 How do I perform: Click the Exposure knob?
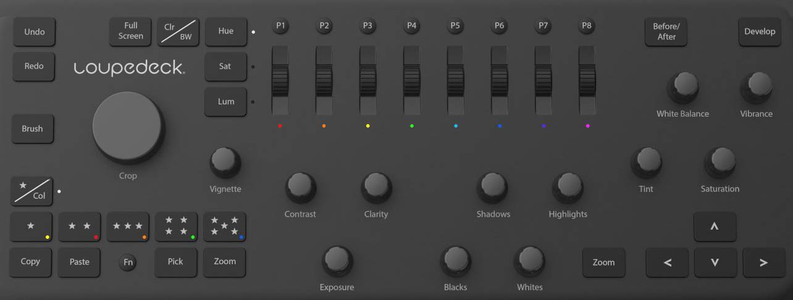[337, 260]
